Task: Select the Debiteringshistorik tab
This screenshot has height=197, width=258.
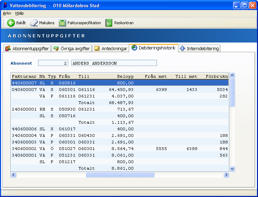Action: [x=153, y=48]
